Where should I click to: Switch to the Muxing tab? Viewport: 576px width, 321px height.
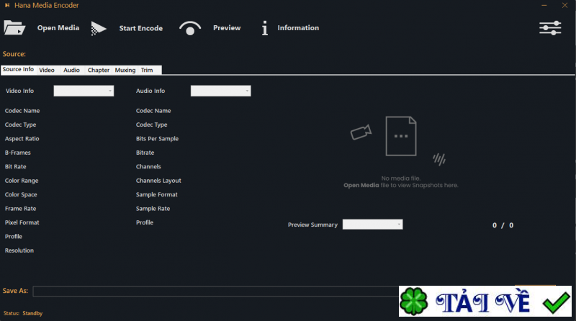(125, 70)
